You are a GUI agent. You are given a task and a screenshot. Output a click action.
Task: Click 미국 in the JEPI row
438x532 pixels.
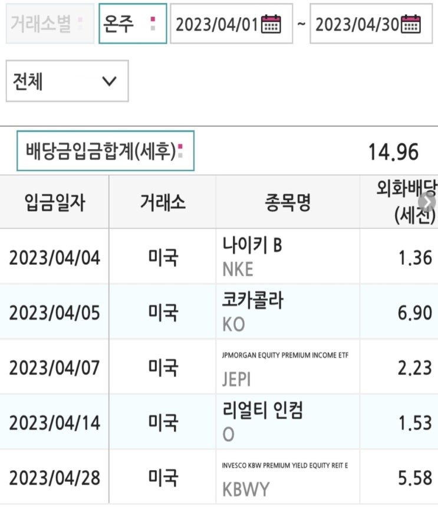(x=163, y=367)
